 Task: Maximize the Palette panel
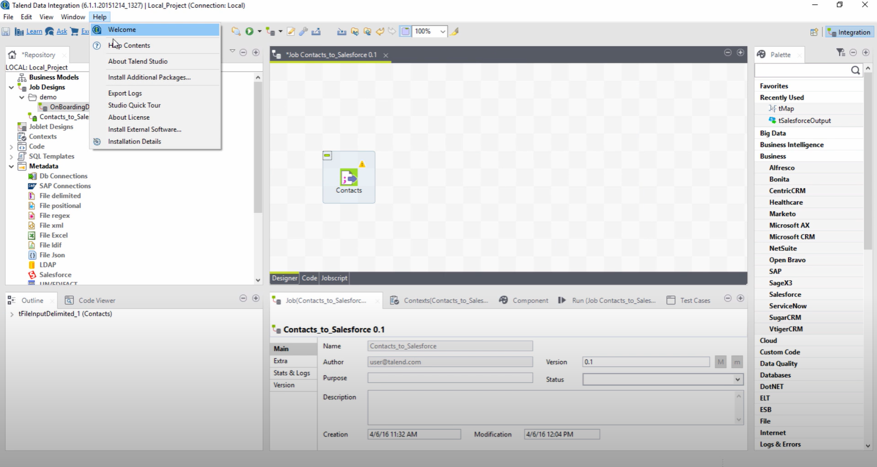pyautogui.click(x=866, y=52)
